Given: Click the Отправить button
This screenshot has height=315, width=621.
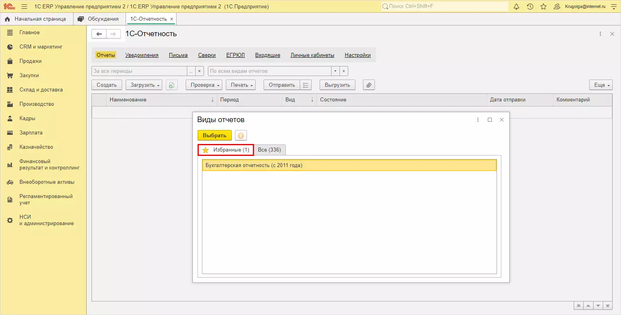Looking at the screenshot, I should pos(282,85).
